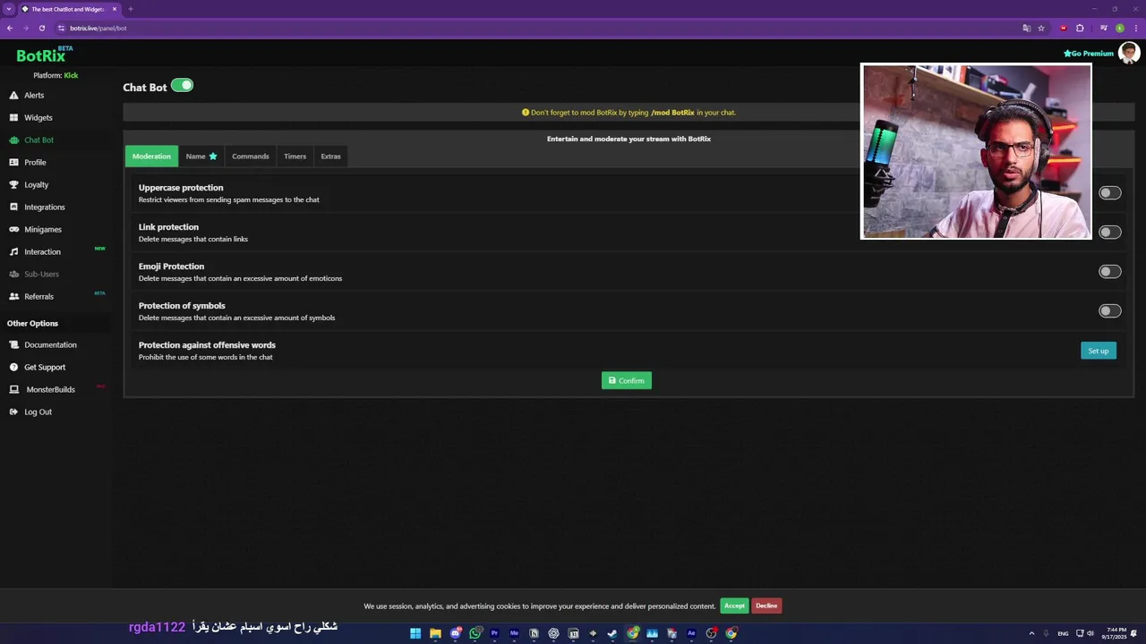
Task: Open Steam from the taskbar
Action: [x=612, y=633]
